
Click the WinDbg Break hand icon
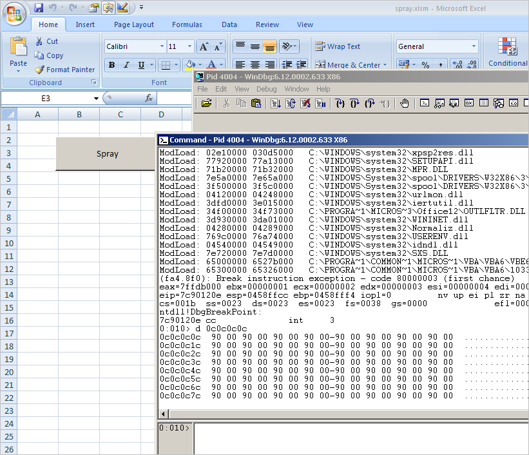pyautogui.click(x=405, y=103)
